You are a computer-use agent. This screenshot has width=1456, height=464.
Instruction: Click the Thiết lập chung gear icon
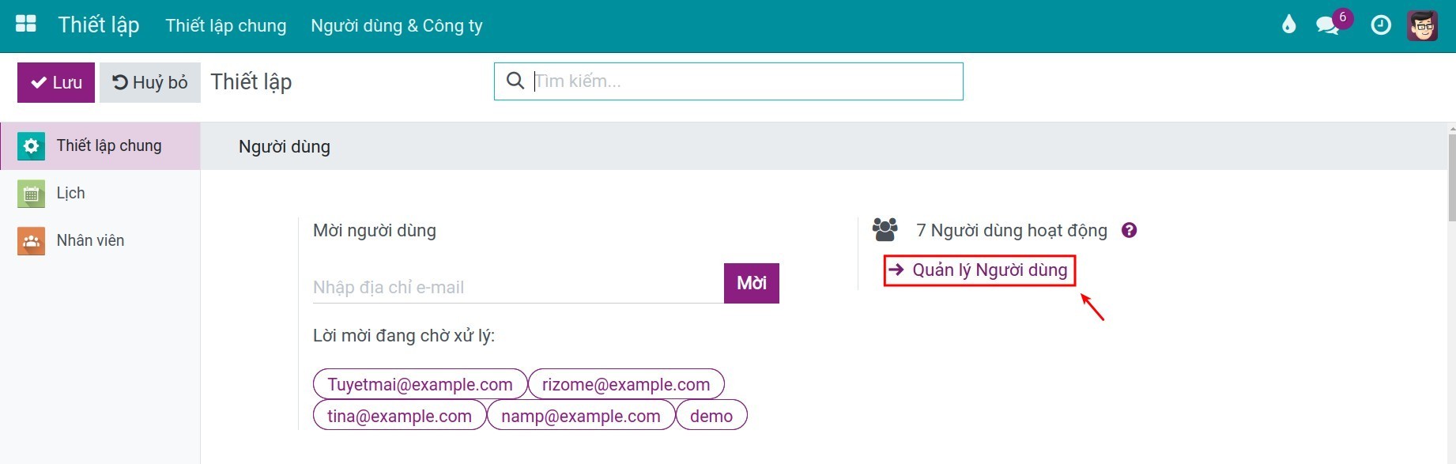tap(31, 146)
